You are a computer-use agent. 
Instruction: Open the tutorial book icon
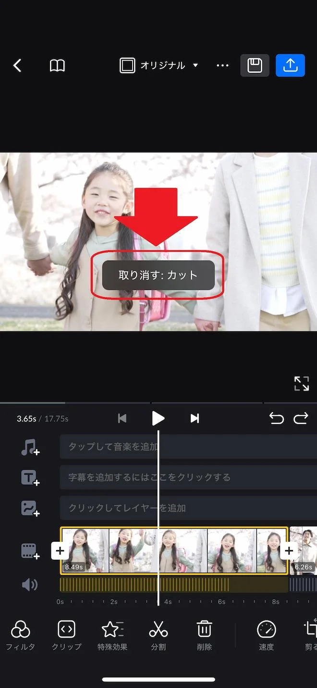pyautogui.click(x=57, y=65)
